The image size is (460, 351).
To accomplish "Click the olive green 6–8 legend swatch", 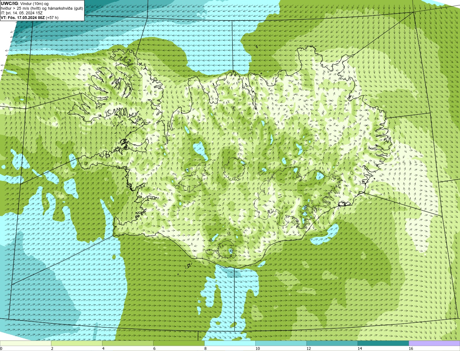I will tap(179, 343).
